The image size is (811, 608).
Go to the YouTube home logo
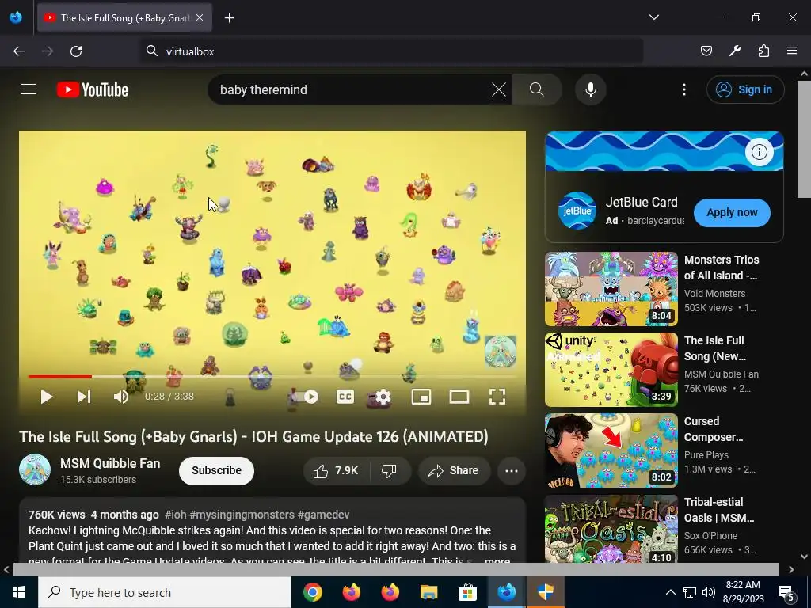[93, 89]
